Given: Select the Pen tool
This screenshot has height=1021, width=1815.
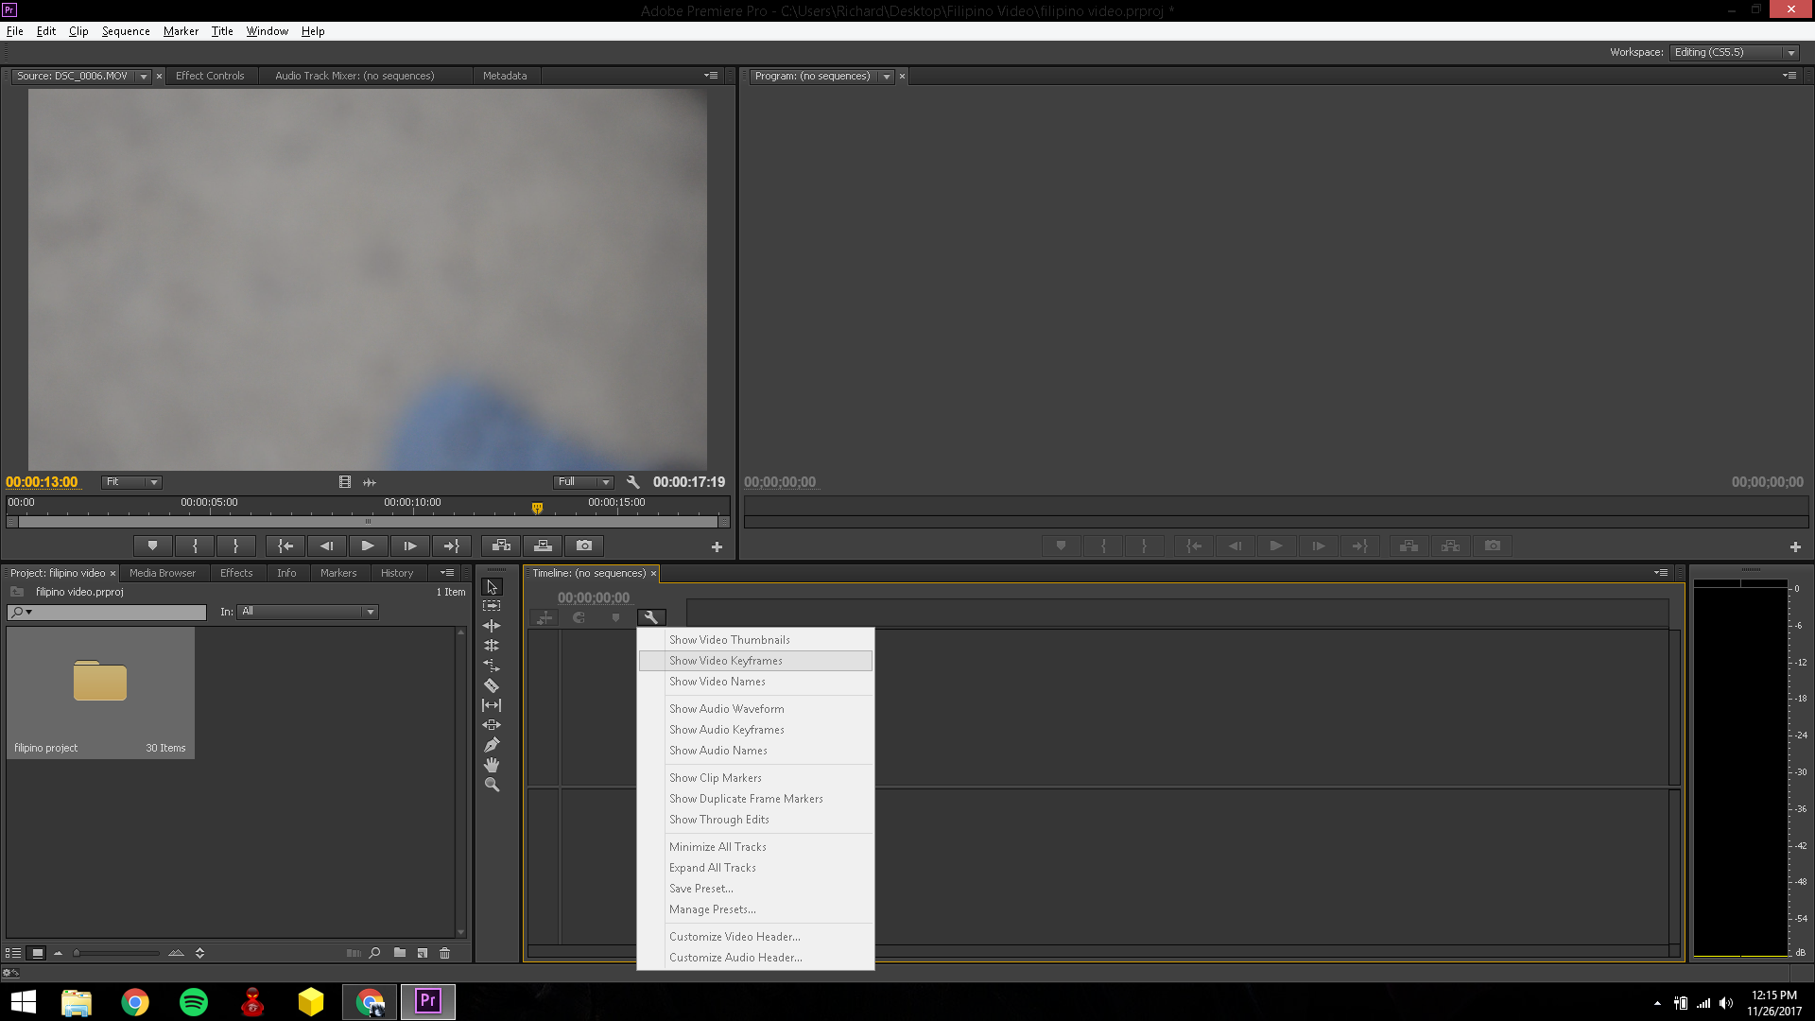Looking at the screenshot, I should click(492, 744).
